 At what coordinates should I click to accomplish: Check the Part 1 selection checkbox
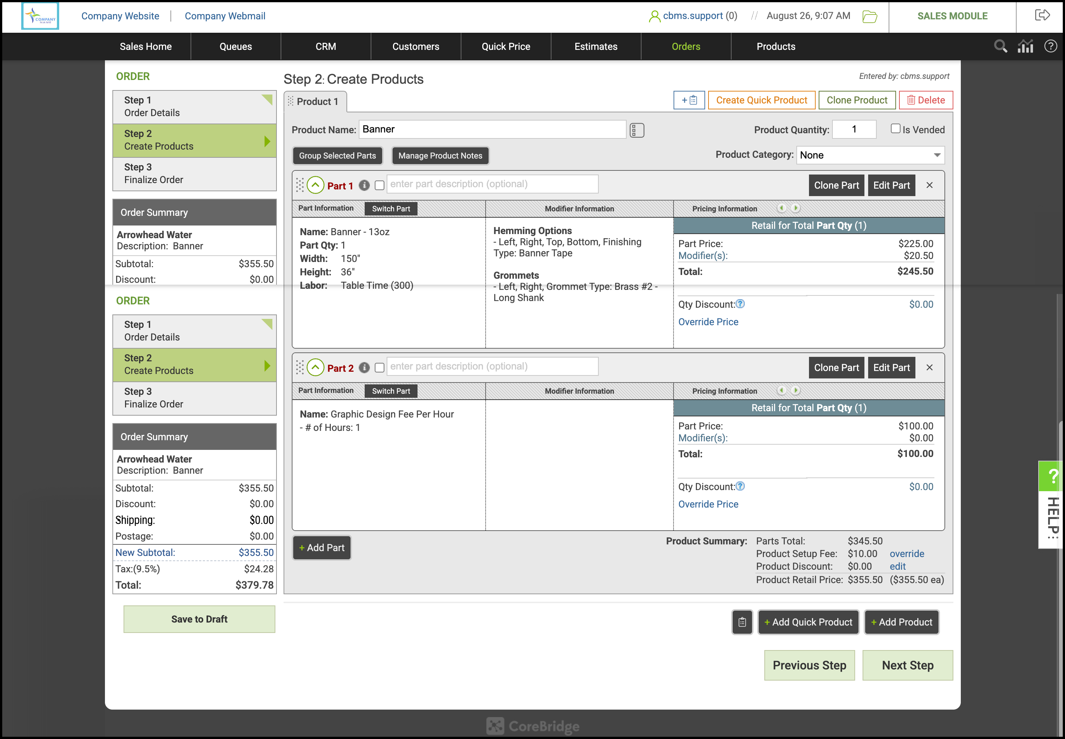click(379, 185)
